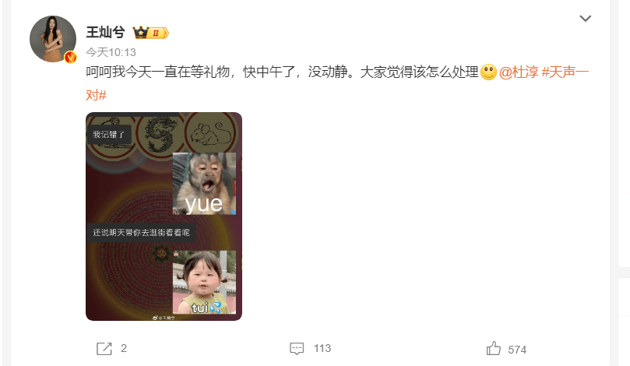Click the like count 574
Image resolution: width=630 pixels, height=366 pixels.
pos(517,350)
